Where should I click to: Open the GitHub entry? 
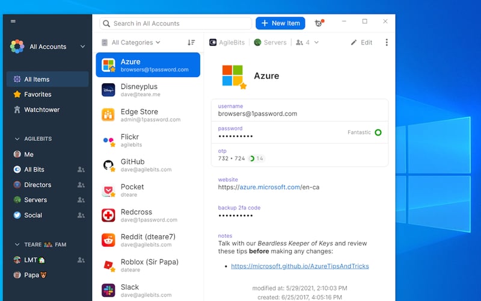point(148,165)
